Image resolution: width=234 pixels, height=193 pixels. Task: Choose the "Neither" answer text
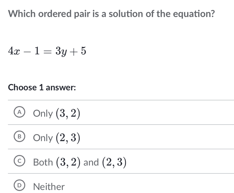click(49, 187)
